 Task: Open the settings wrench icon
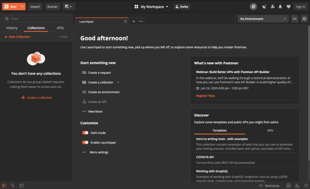pyautogui.click(x=272, y=7)
